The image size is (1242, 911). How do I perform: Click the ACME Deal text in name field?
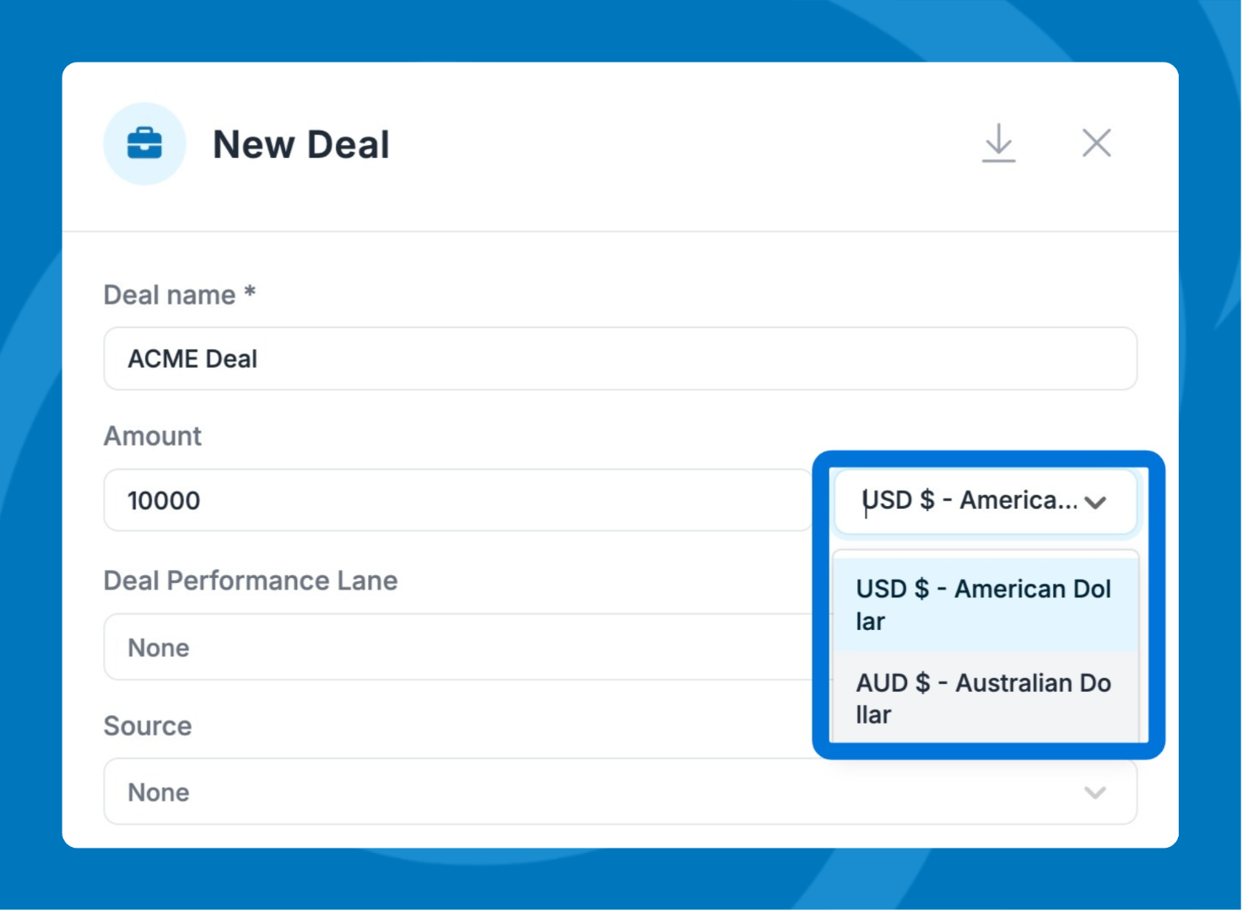(x=192, y=359)
